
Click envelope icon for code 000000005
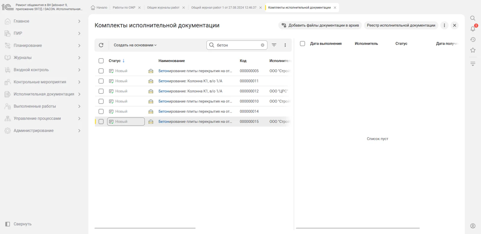tap(151, 71)
